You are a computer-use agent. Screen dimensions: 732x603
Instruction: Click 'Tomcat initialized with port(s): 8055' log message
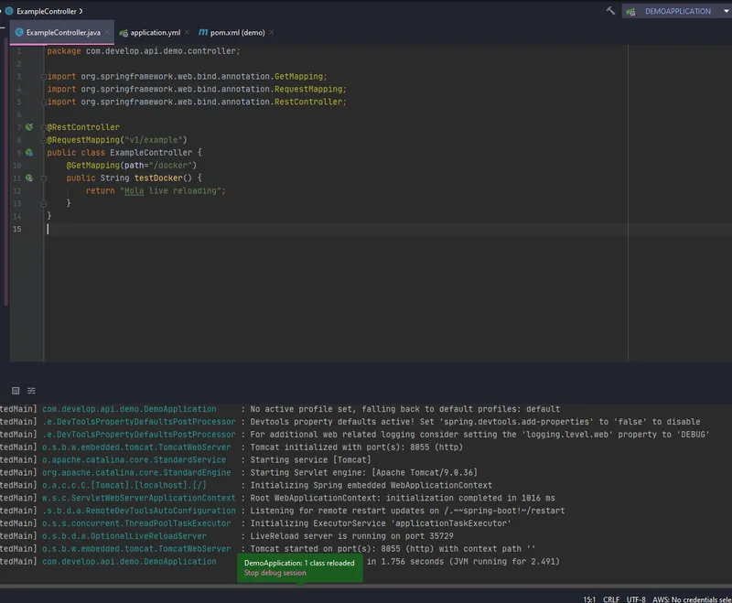click(x=356, y=447)
